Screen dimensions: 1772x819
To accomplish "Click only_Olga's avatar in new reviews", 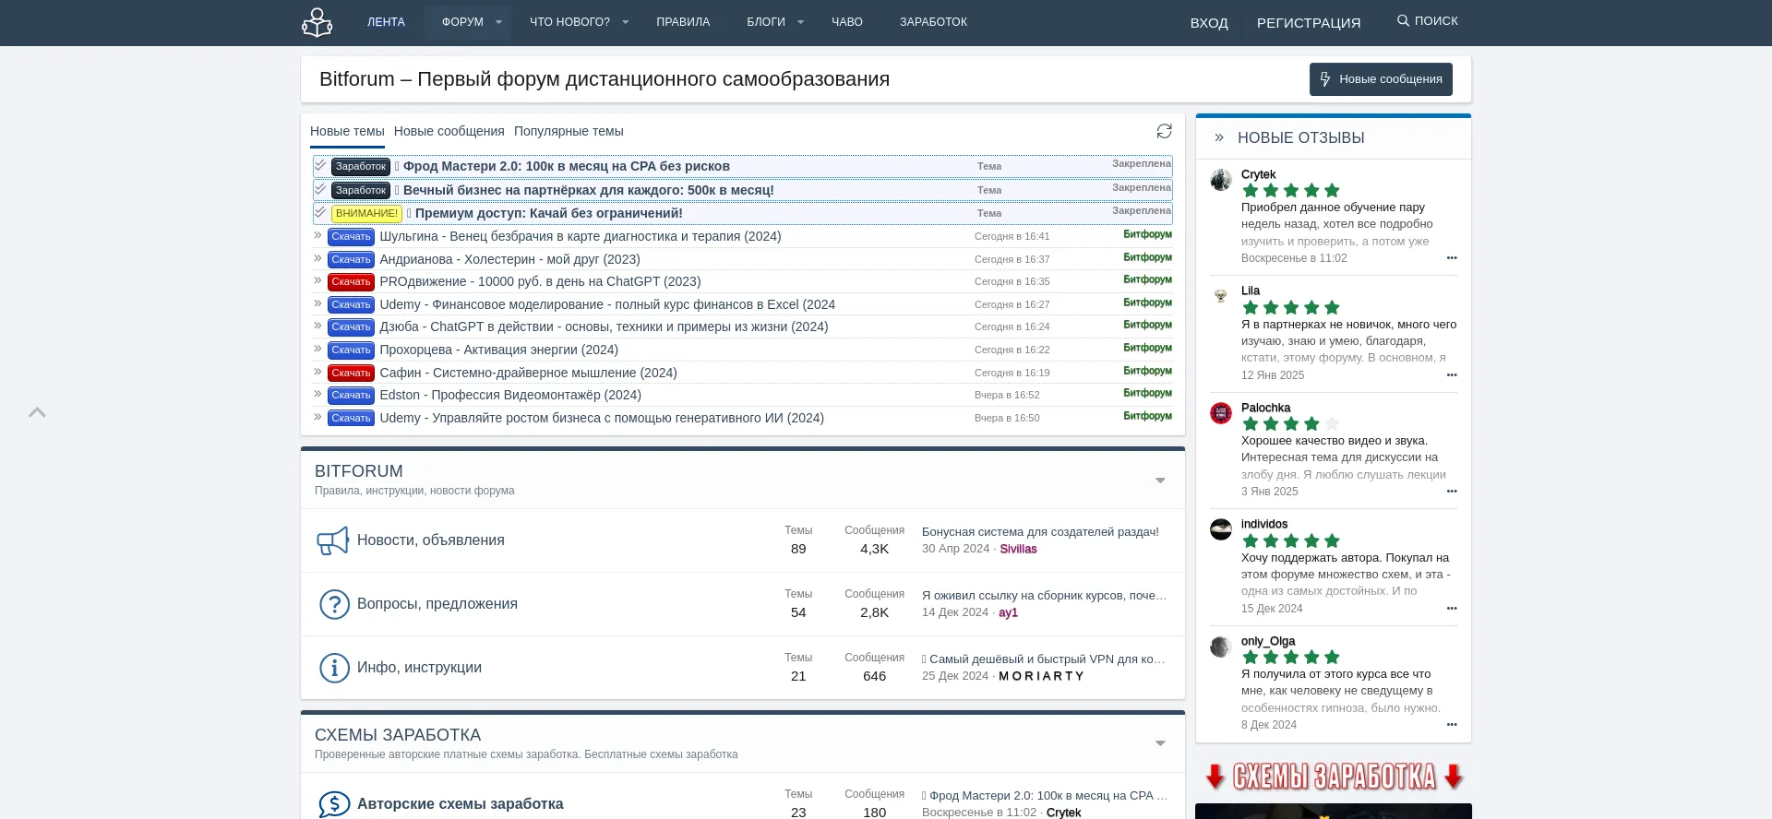I will [x=1221, y=647].
